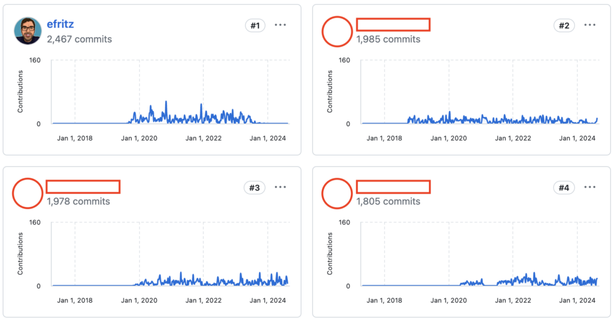The height and width of the screenshot is (323, 615).
Task: Open the 1,985 commits link
Action: pos(388,39)
